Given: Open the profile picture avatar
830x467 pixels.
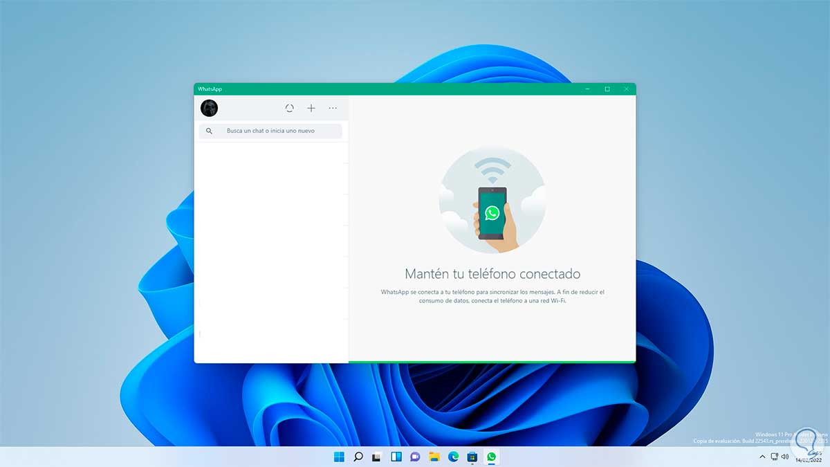Looking at the screenshot, I should click(x=209, y=108).
